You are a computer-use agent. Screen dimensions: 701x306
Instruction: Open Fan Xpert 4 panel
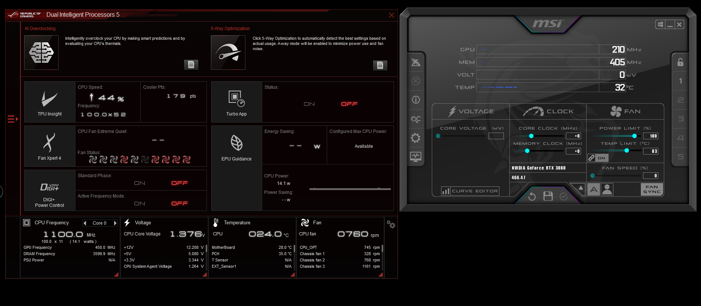tap(50, 146)
